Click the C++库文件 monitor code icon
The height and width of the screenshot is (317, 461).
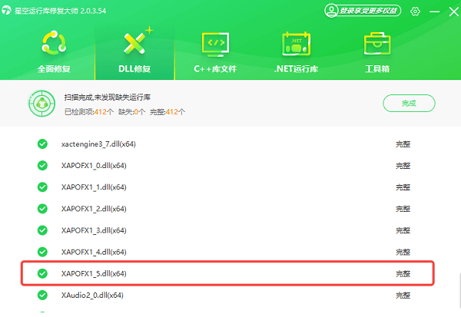point(215,44)
